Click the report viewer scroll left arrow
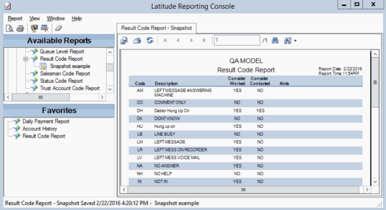Viewport: 386px width, 210px height. (x=124, y=190)
